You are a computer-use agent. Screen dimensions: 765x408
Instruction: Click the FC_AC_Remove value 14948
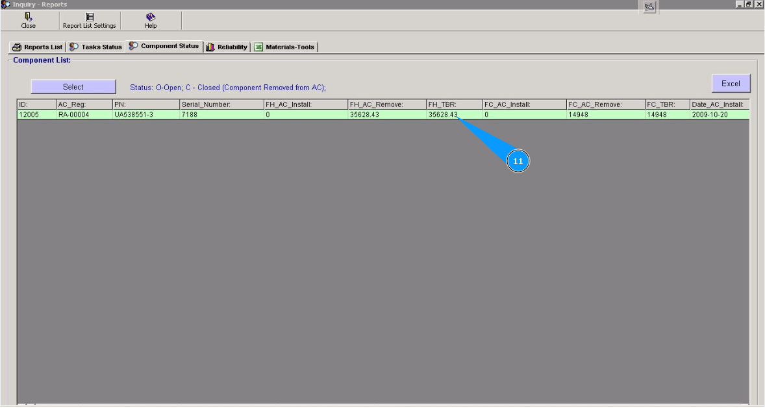606,115
